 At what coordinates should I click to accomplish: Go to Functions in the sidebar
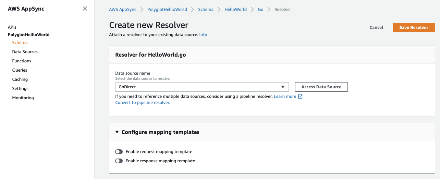[x=22, y=61]
